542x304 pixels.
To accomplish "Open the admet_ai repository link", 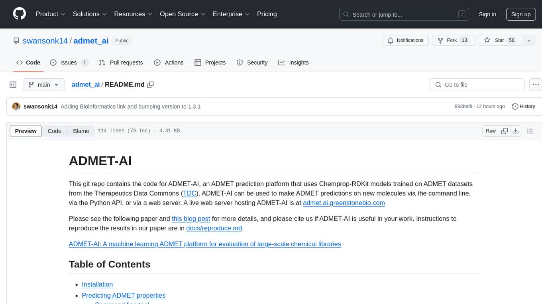I will point(91,41).
